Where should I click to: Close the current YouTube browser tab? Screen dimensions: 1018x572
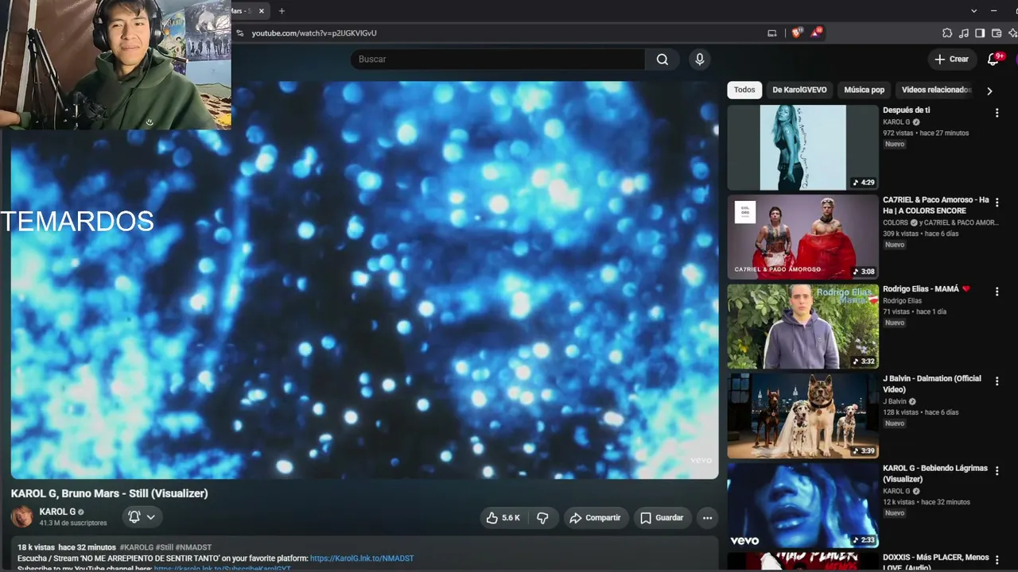pos(262,11)
